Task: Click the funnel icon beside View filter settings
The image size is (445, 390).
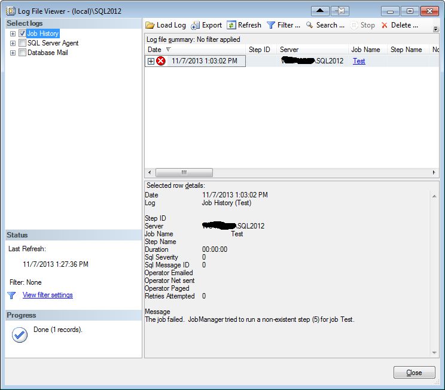Action: pyautogui.click(x=11, y=295)
